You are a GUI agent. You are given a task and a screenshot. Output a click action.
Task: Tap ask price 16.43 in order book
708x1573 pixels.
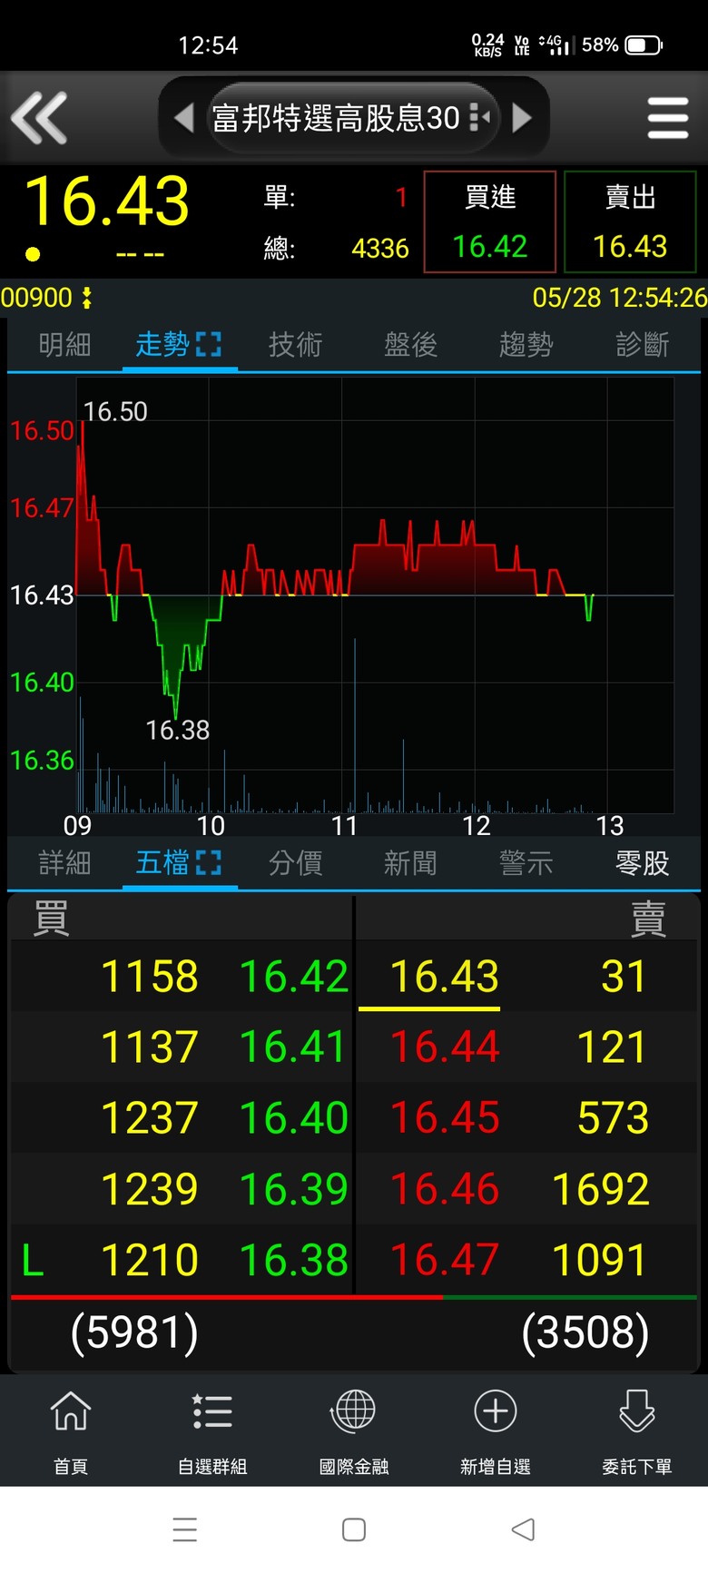(445, 977)
